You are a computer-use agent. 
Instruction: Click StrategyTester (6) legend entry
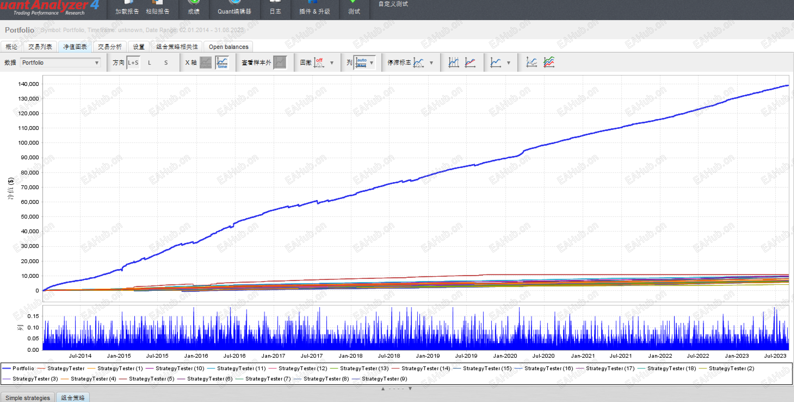(x=205, y=379)
